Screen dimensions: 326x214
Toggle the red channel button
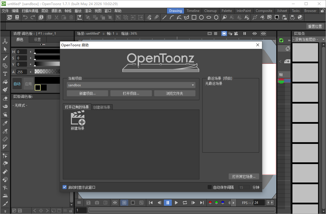pos(210,203)
